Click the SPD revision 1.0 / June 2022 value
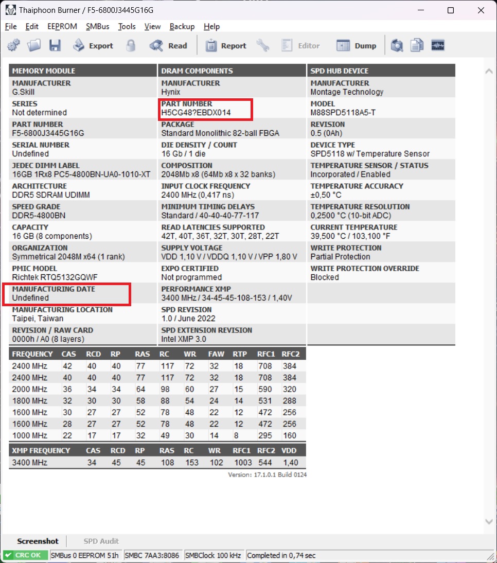The height and width of the screenshot is (563, 497). coord(188,319)
